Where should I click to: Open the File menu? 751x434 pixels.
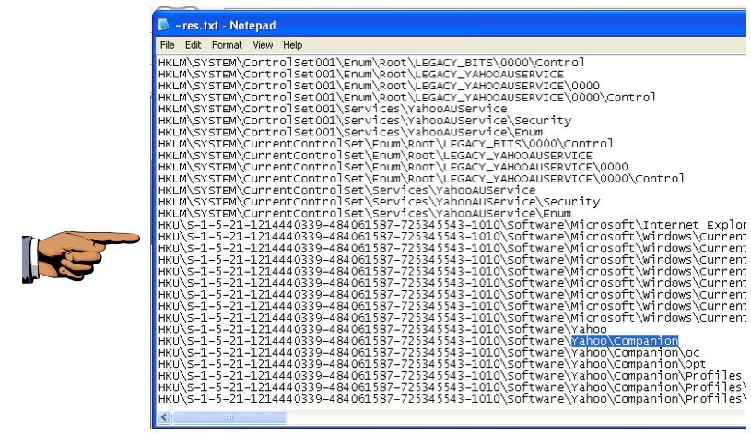click(x=167, y=45)
